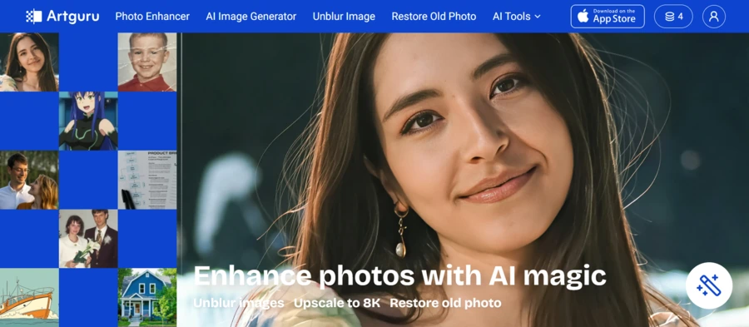Select the long-haired woman portrait thumbnail
The height and width of the screenshot is (327, 749).
click(x=29, y=62)
